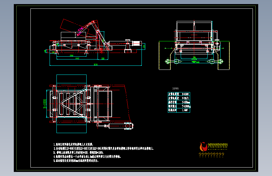Image resolution: width=272 pixels, height=176 pixels.
Task: Click note 5 mentioning 250mm
Action: pyautogui.click(x=76, y=161)
